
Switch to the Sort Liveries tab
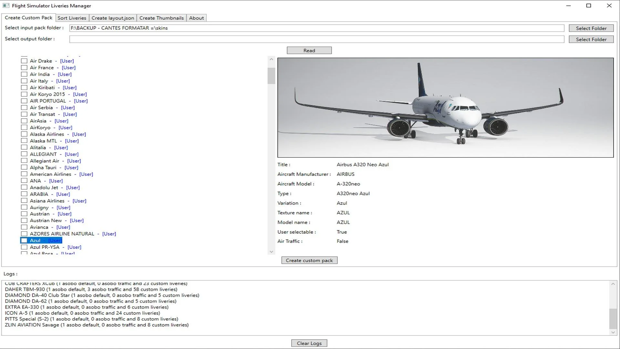click(x=72, y=18)
